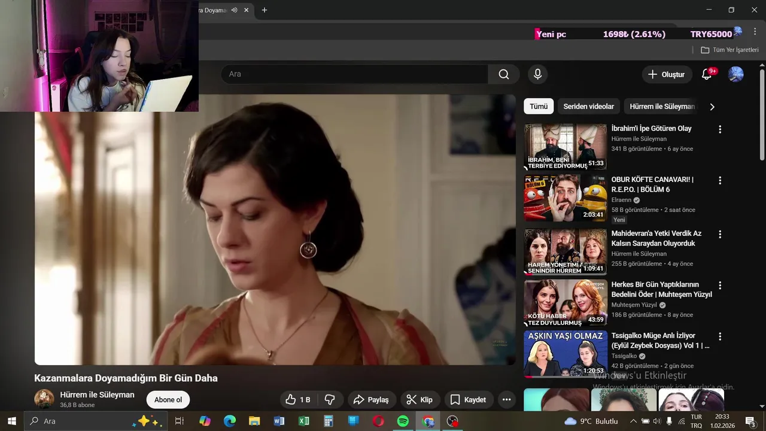766x431 pixels.
Task: Dislike the video with thumbs-down icon
Action: pyautogui.click(x=330, y=400)
